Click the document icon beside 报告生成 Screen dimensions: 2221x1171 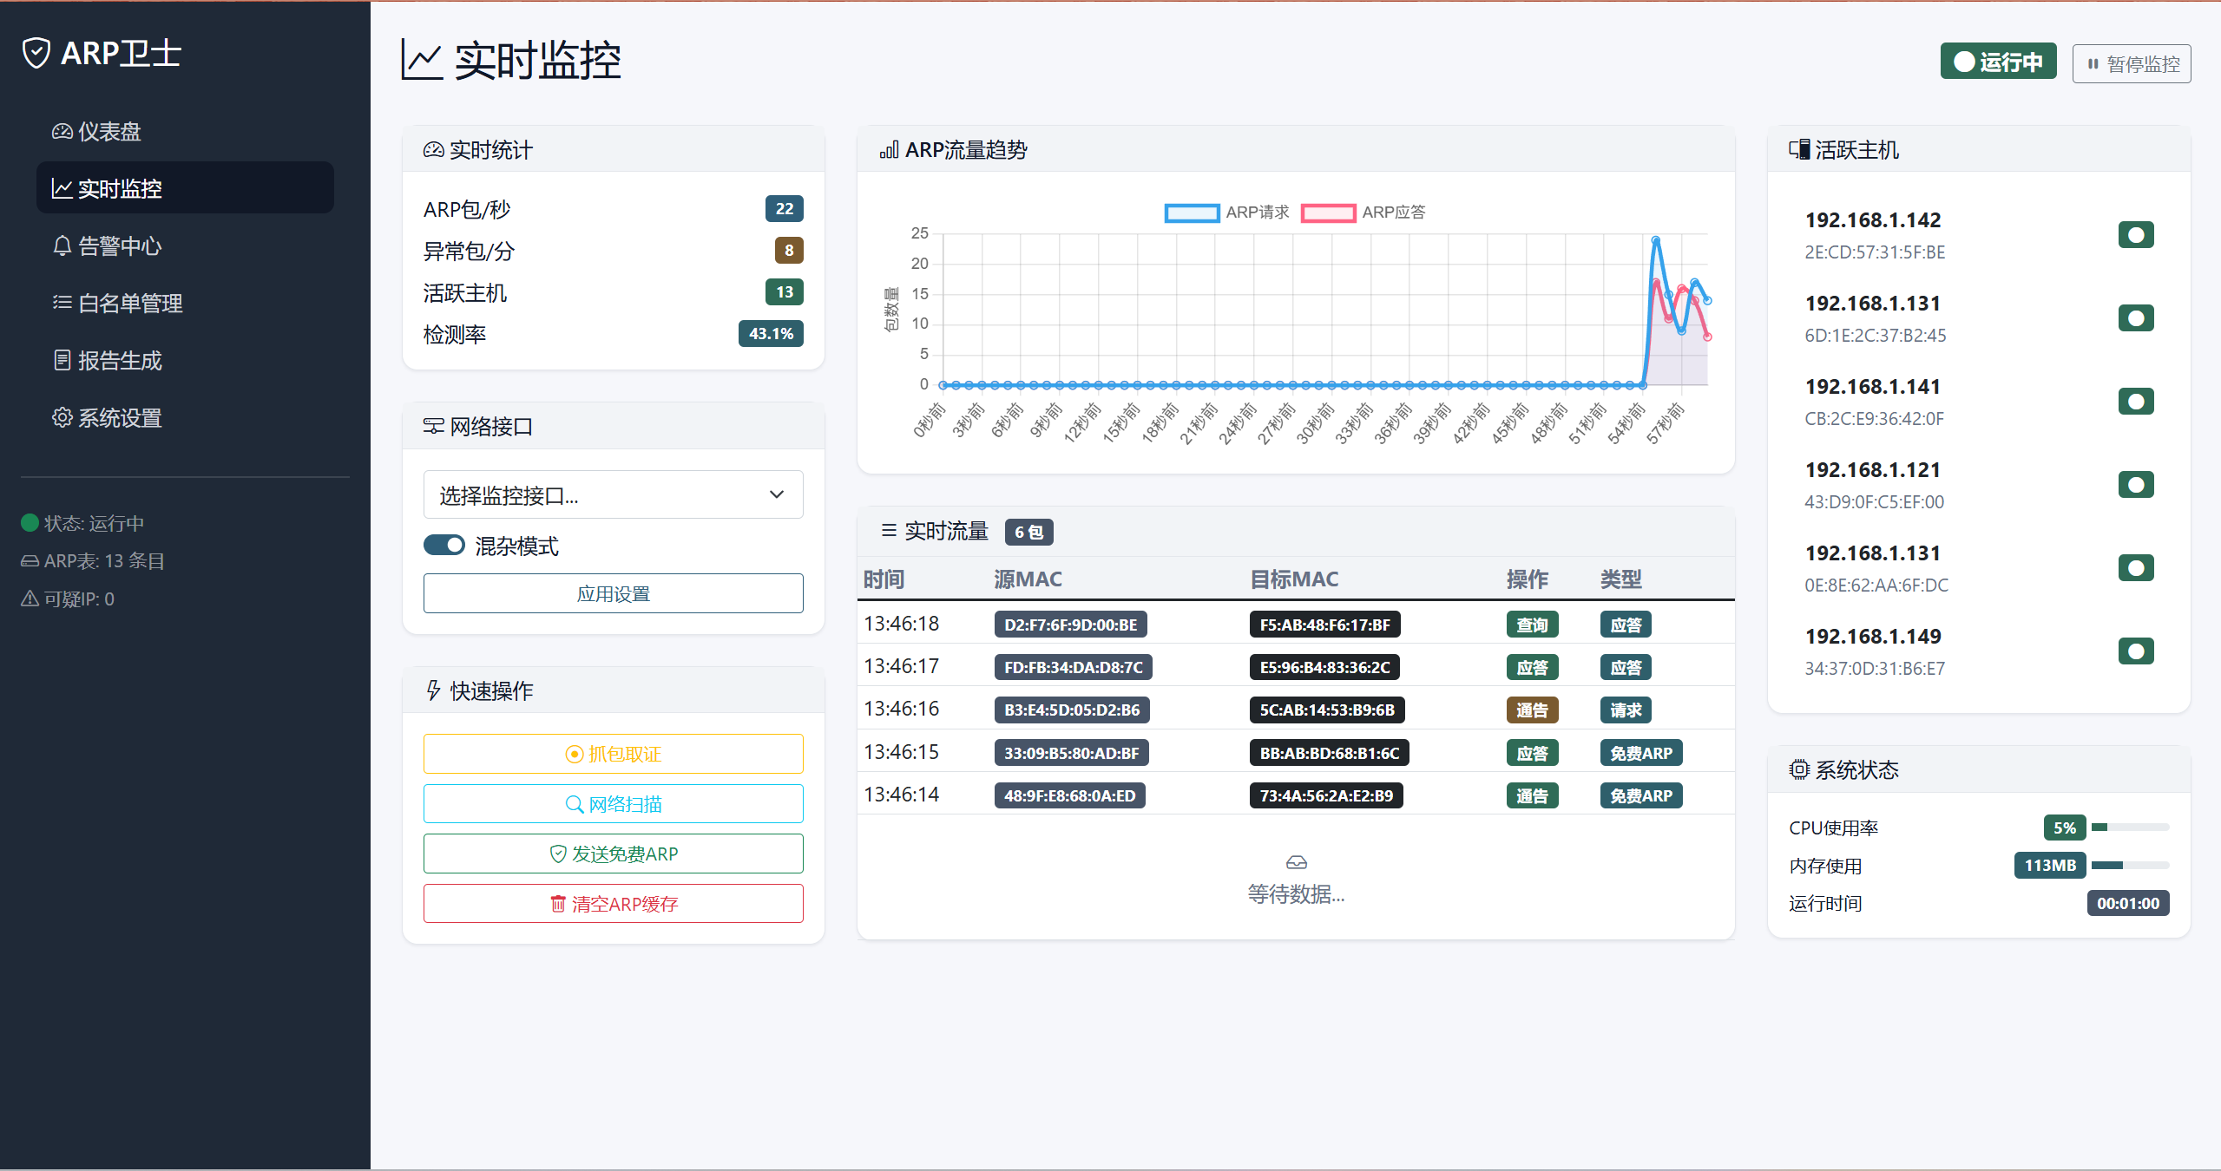tap(62, 360)
